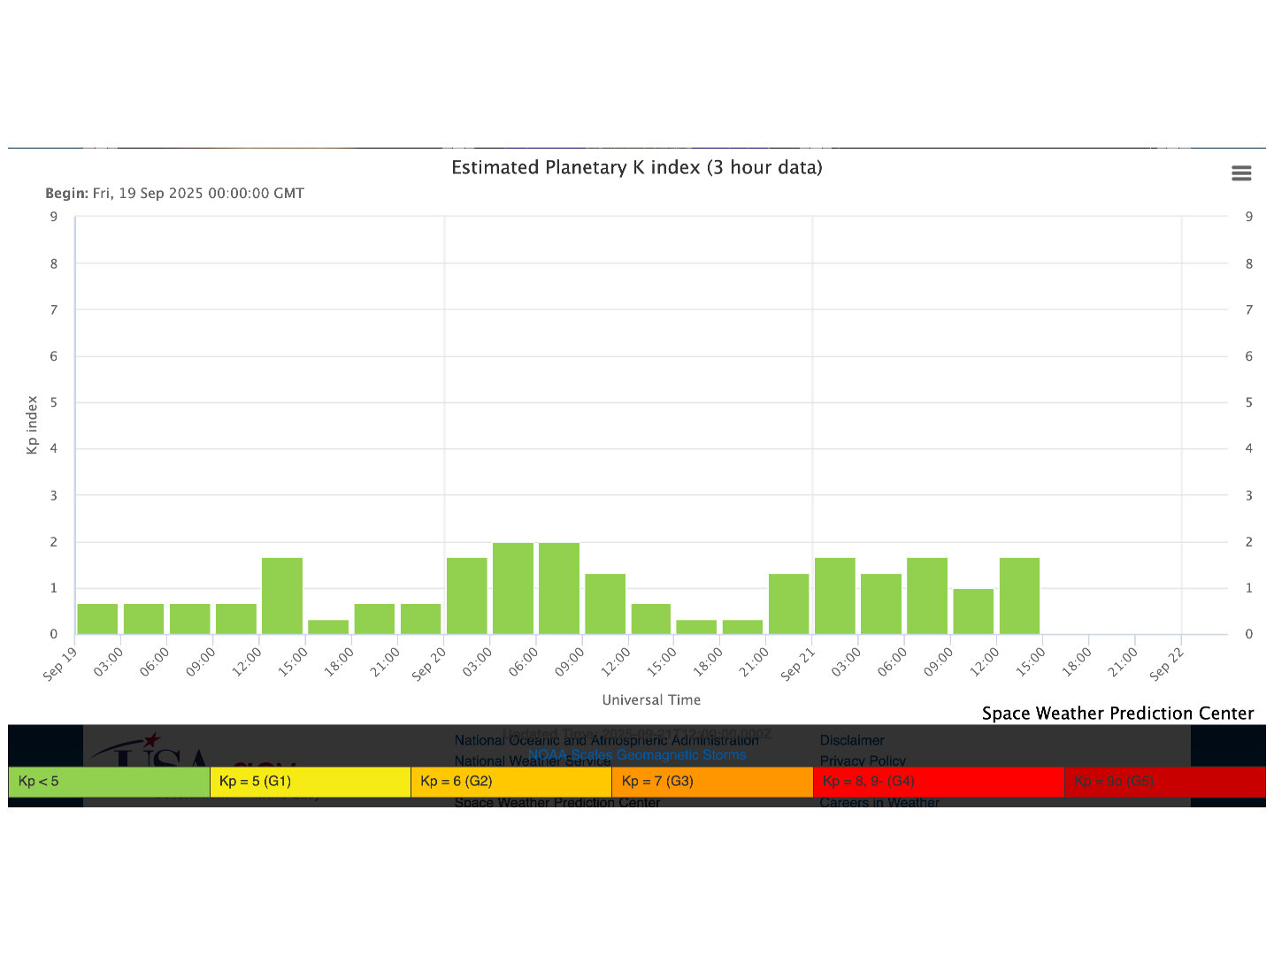Open the Privacy Policy footer link
1274x955 pixels.
point(862,760)
